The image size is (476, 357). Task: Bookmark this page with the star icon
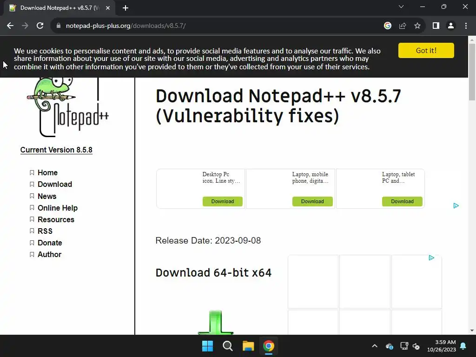coord(417,26)
